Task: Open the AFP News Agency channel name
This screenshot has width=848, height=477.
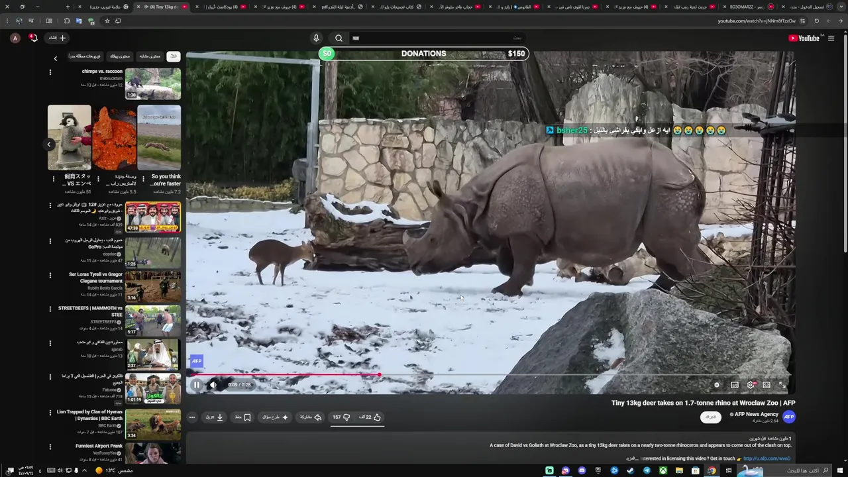Action: point(755,414)
